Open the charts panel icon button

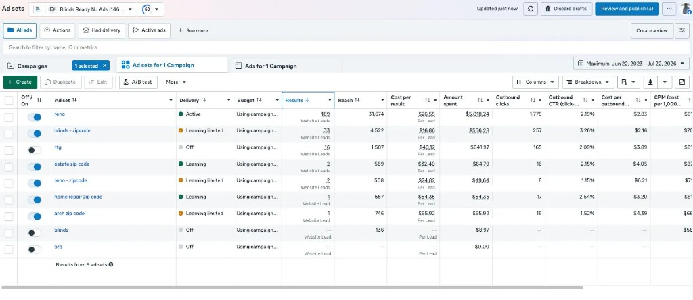click(682, 82)
